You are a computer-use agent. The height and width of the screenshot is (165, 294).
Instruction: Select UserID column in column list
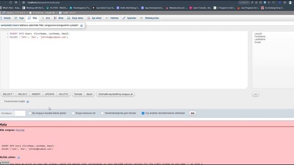point(258,33)
